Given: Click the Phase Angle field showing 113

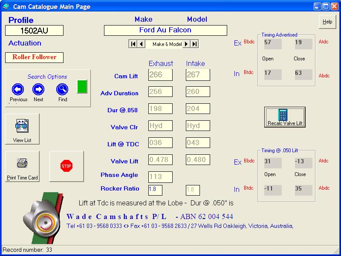Looking at the screenshot, I should click(x=160, y=177).
